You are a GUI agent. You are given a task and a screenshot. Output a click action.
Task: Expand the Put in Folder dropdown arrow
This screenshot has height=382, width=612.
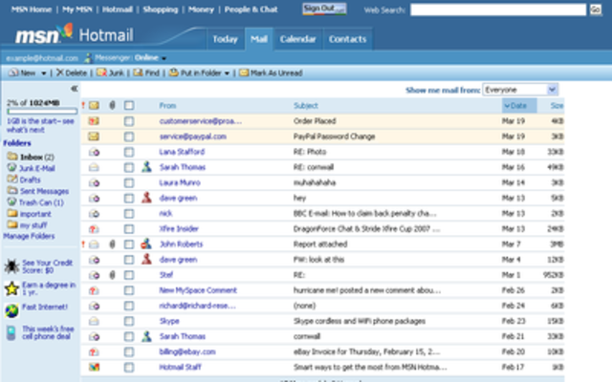click(x=227, y=74)
